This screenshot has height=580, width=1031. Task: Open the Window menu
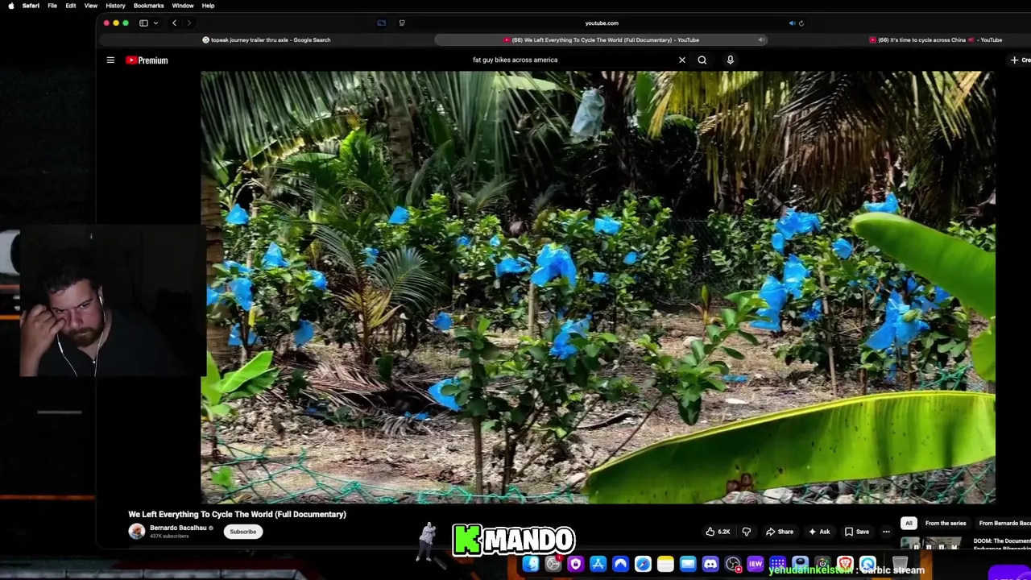pos(183,6)
